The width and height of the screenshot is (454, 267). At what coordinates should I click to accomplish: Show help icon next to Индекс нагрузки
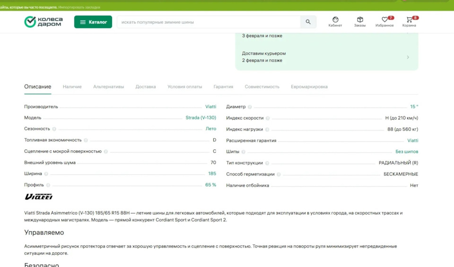(267, 129)
